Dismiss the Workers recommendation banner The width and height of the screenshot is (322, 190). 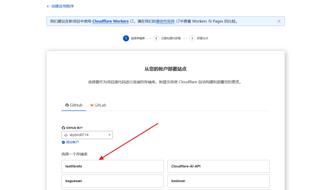pos(279,21)
